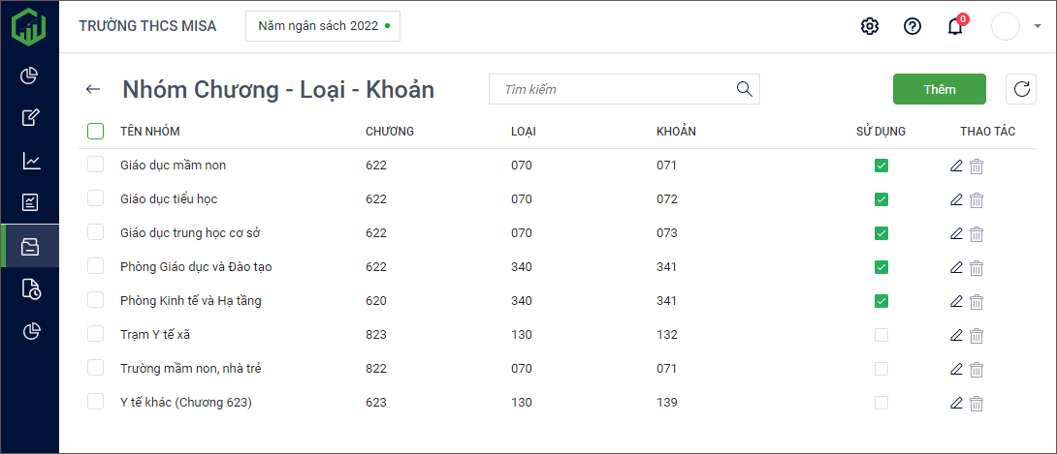1057x454 pixels.
Task: Click the Thêm button
Action: coord(939,89)
